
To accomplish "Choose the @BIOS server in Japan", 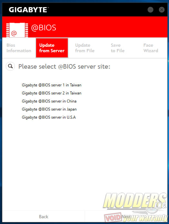I will (49, 109).
